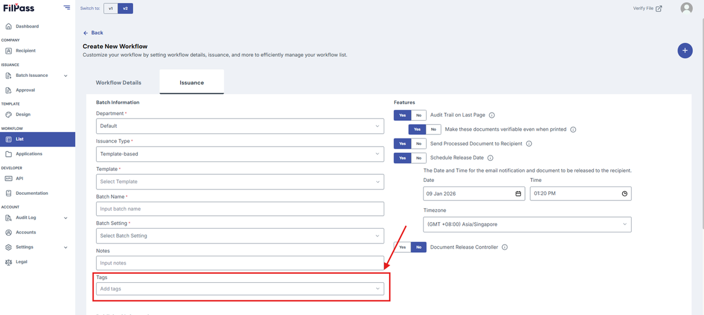This screenshot has height=315, width=704.
Task: Click the Time field showing 01:20 PM
Action: tap(581, 194)
